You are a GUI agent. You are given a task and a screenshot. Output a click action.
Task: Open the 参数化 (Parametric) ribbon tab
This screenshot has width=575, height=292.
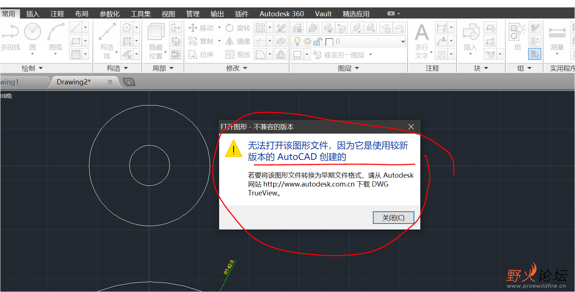(110, 14)
